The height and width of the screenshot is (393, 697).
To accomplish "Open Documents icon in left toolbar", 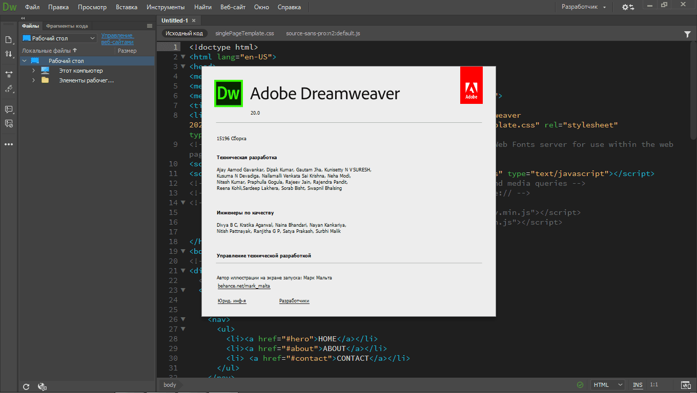I will (9, 40).
